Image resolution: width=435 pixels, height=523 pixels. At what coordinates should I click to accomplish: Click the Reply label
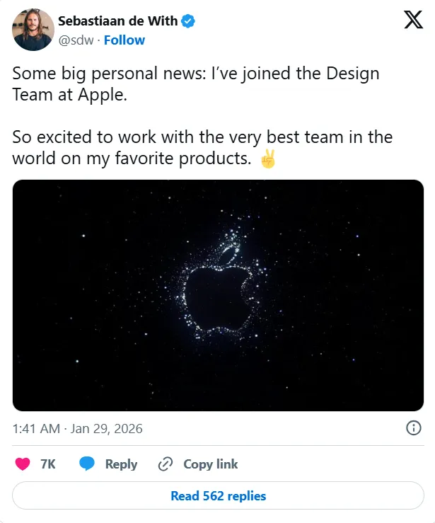(122, 464)
